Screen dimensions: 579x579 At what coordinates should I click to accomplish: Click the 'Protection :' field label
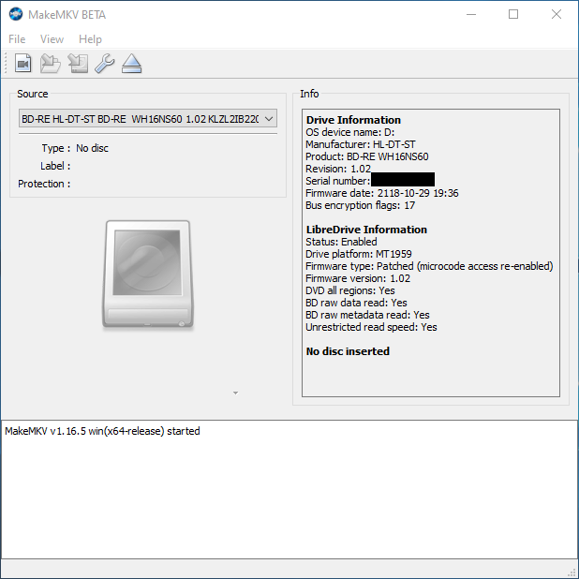point(44,184)
